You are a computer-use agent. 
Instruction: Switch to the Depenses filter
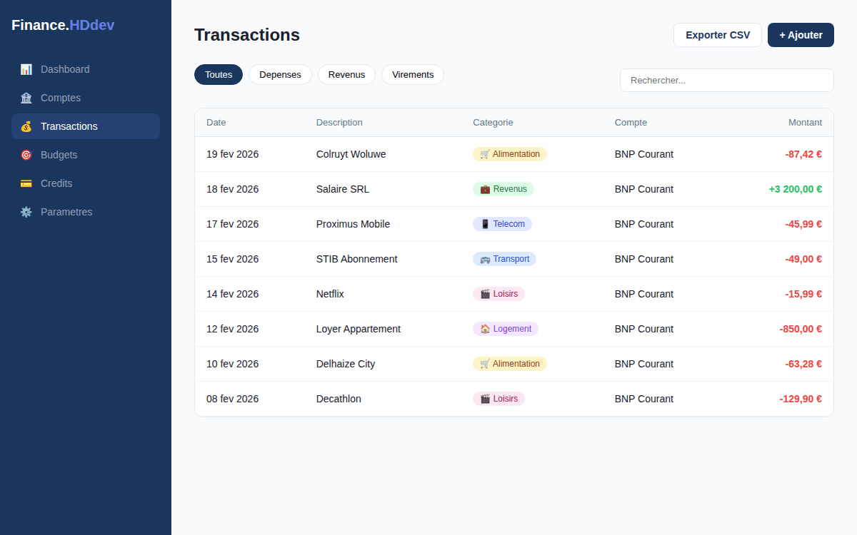pos(280,74)
